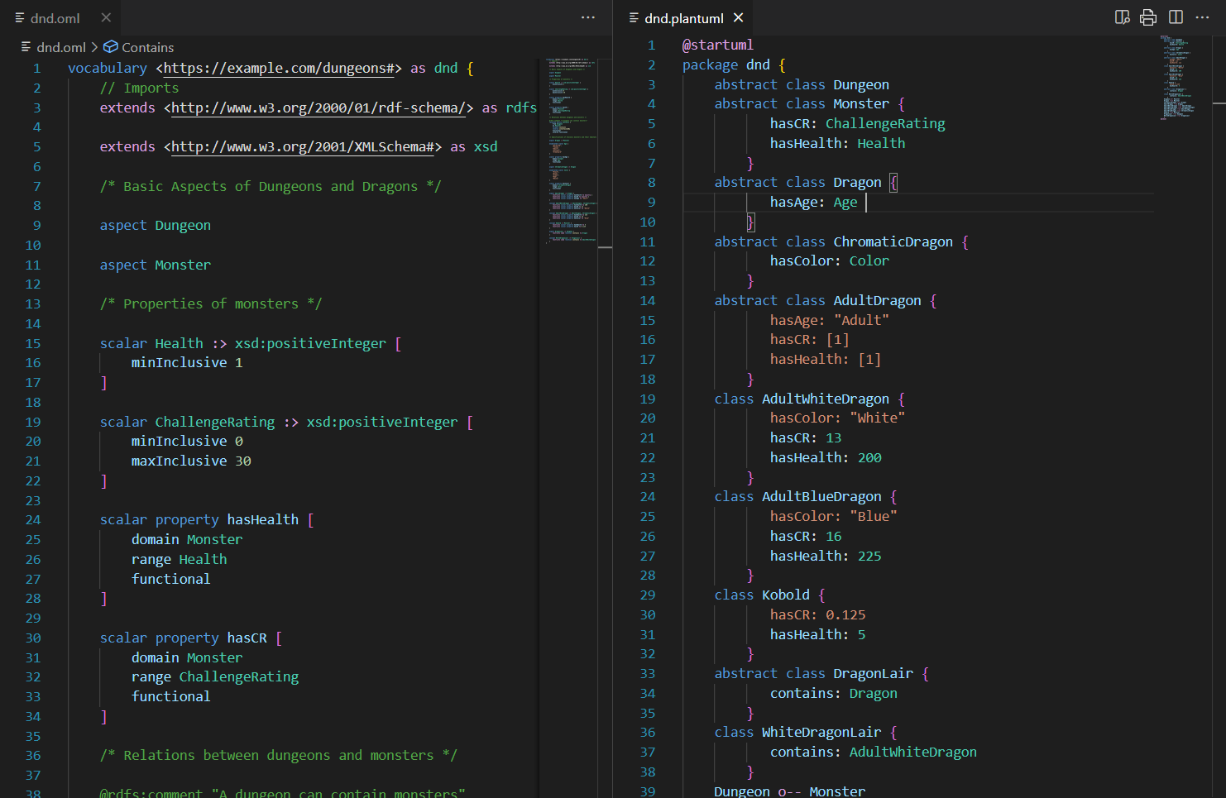Click 'xsd:positiveInteger' on the scalar Health line
The height and width of the screenshot is (798, 1226).
click(x=310, y=343)
